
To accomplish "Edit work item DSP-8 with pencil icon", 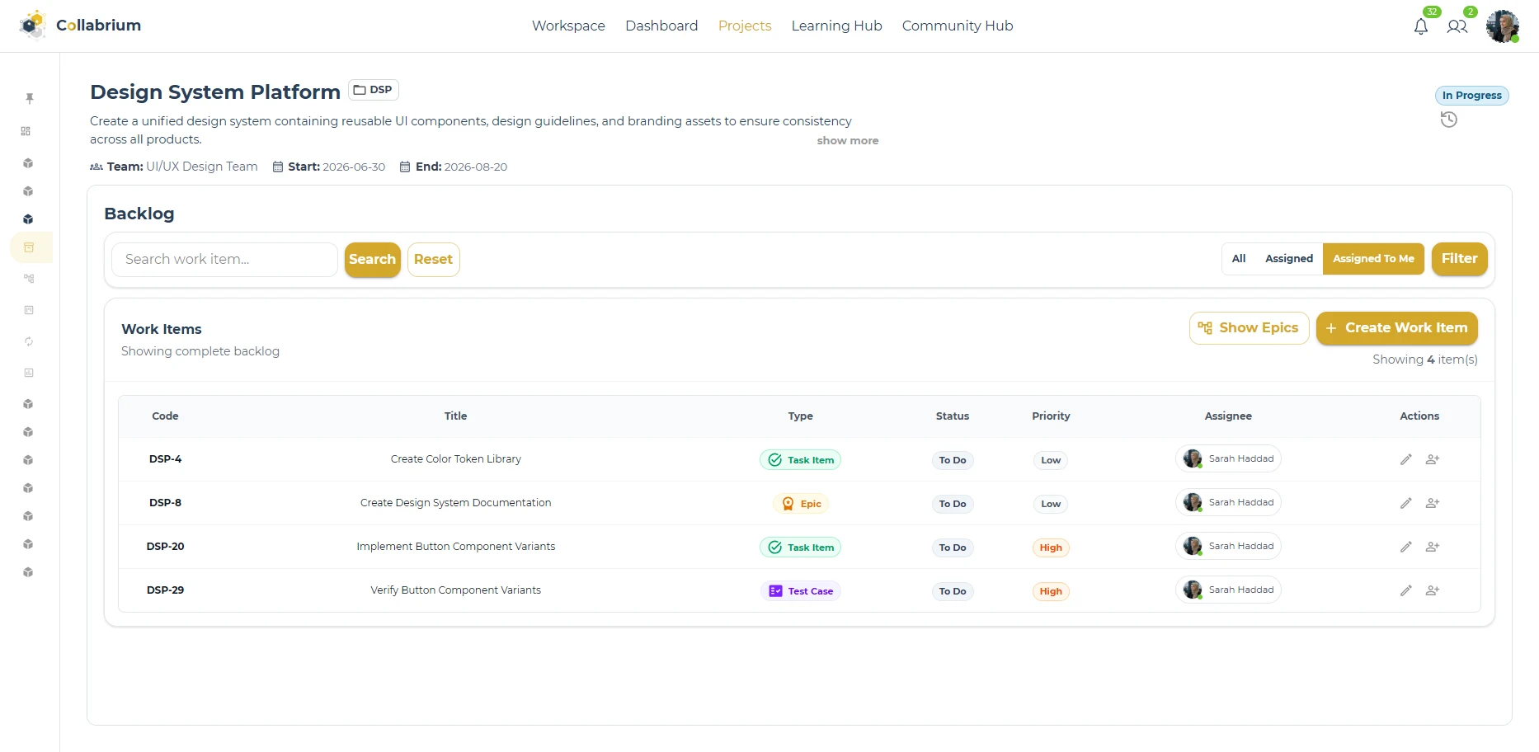I will 1405,503.
